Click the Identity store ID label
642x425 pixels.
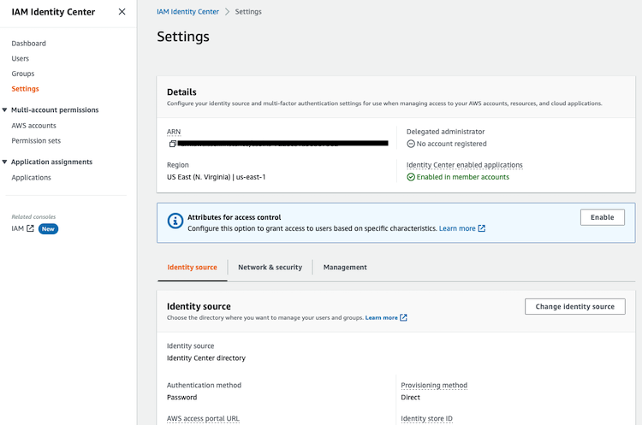pos(426,418)
